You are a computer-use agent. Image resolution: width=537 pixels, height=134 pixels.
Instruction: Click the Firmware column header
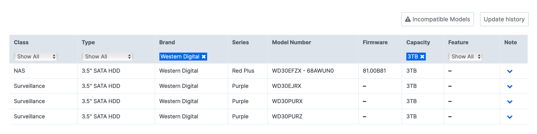[375, 42]
